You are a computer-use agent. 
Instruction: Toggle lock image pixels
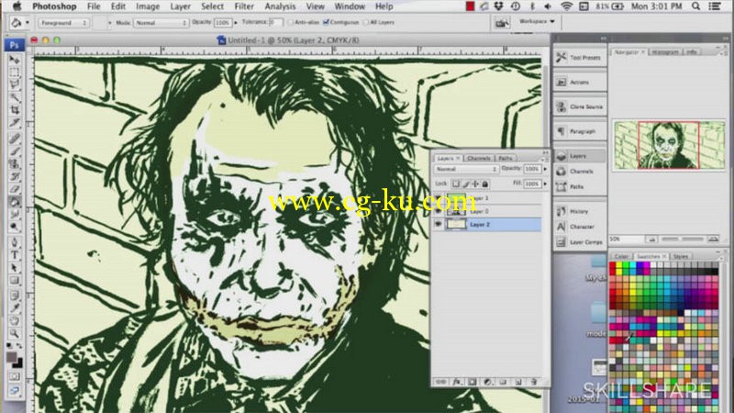coord(465,184)
